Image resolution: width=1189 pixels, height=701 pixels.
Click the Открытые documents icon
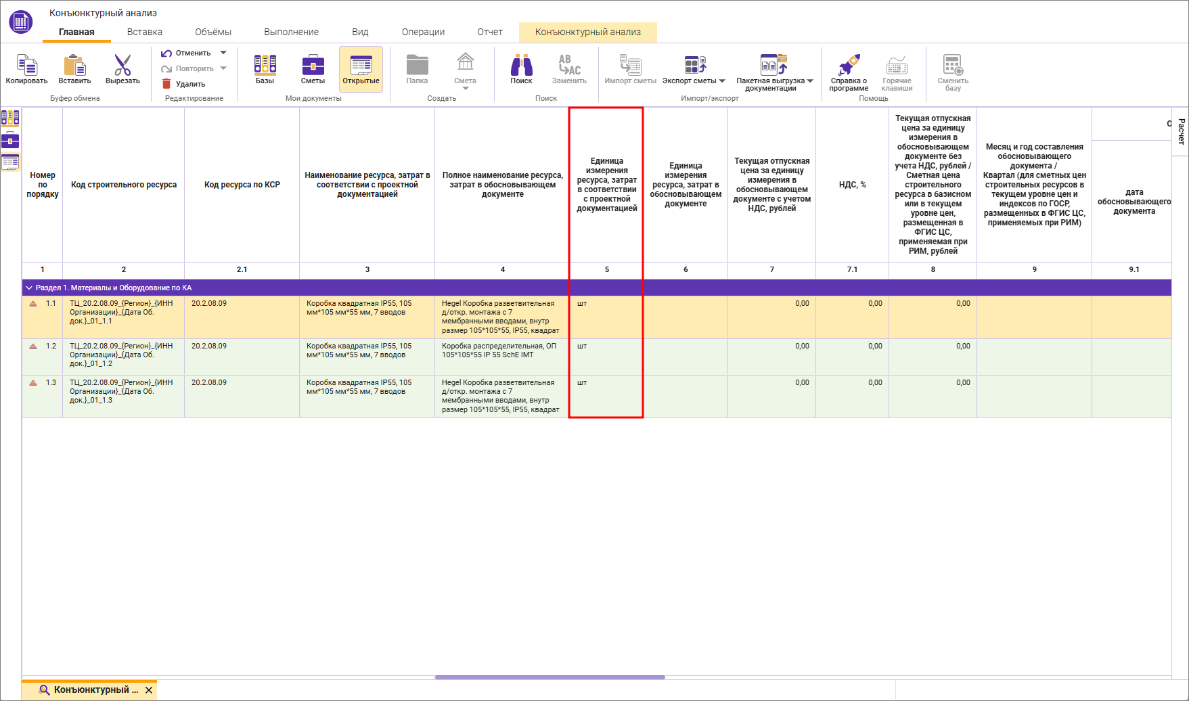(x=361, y=66)
